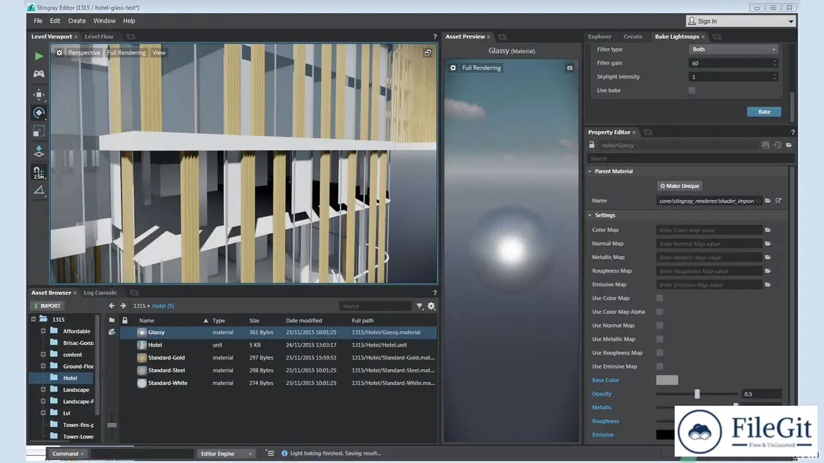Screen dimensions: 824x463
Task: Enable the Live bake checkbox
Action: [x=692, y=90]
